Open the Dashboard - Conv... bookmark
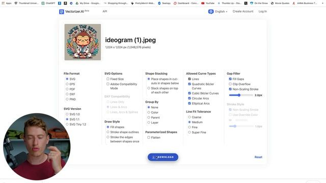The image size is (326, 183). click(x=186, y=3)
